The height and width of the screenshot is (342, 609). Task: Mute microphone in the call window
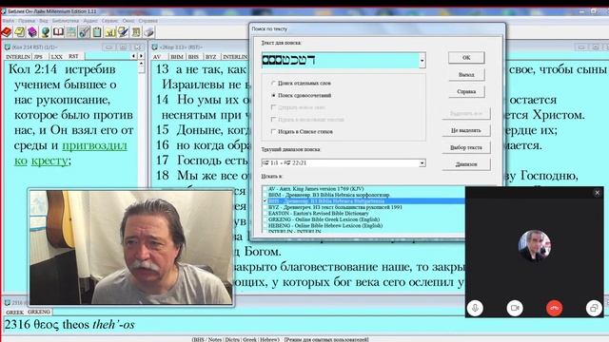pos(475,308)
